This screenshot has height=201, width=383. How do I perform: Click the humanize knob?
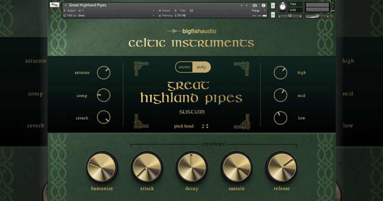[102, 167]
